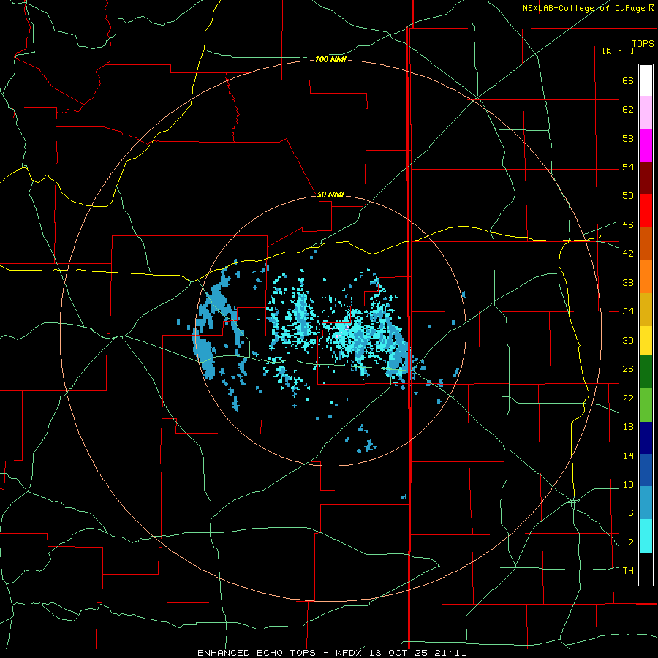Click the '42' legend value label

point(628,254)
